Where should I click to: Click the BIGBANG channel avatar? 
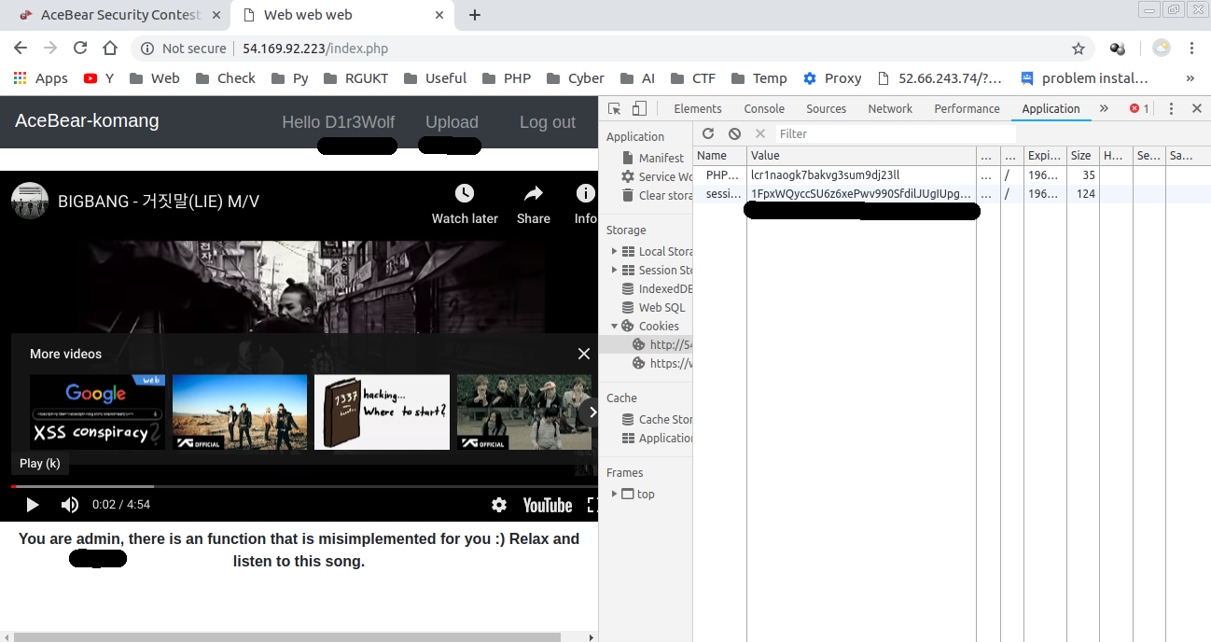tap(29, 201)
